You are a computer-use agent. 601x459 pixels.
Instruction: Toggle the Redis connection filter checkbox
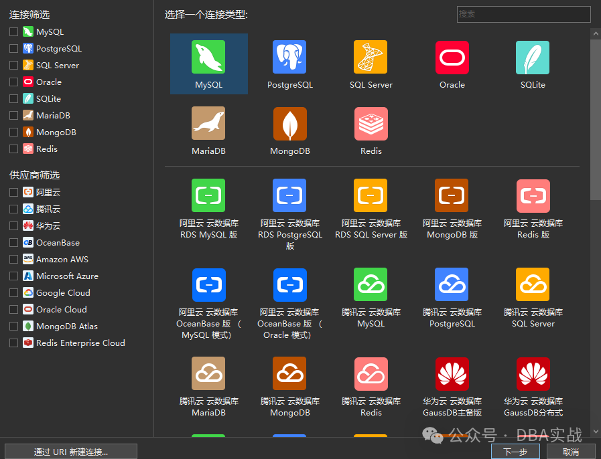[x=14, y=149]
